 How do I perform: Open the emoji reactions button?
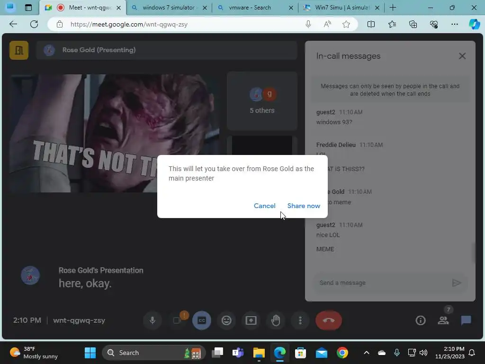click(226, 320)
